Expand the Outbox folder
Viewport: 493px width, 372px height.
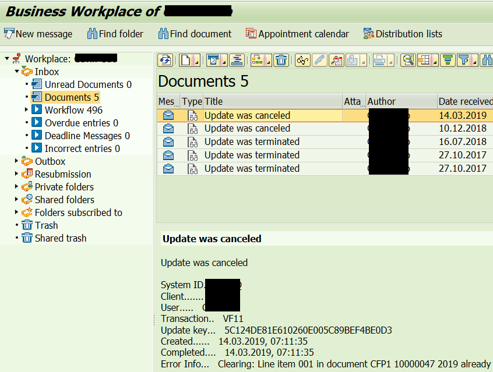tap(17, 161)
